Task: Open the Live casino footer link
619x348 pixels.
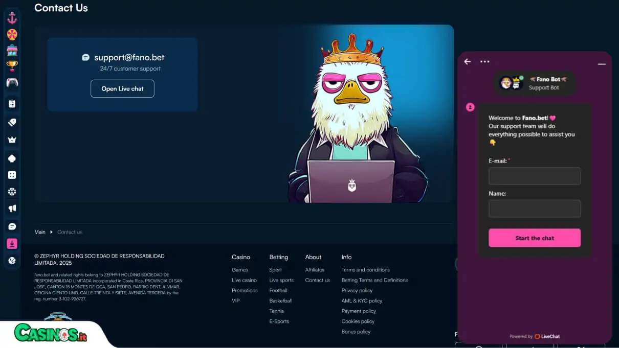Action: point(244,280)
